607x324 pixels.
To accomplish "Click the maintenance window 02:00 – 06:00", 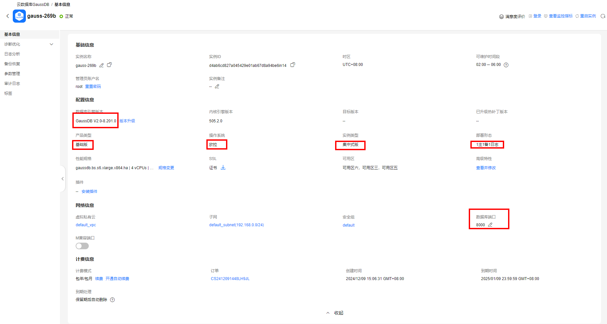I will tap(488, 65).
